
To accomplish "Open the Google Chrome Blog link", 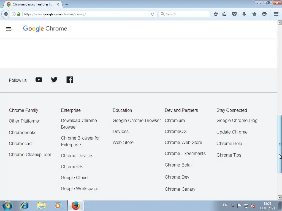I will click(237, 120).
